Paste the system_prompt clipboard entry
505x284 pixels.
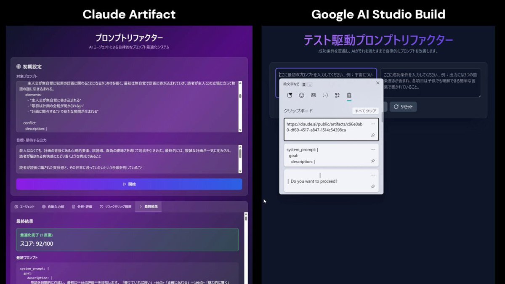tap(331, 155)
